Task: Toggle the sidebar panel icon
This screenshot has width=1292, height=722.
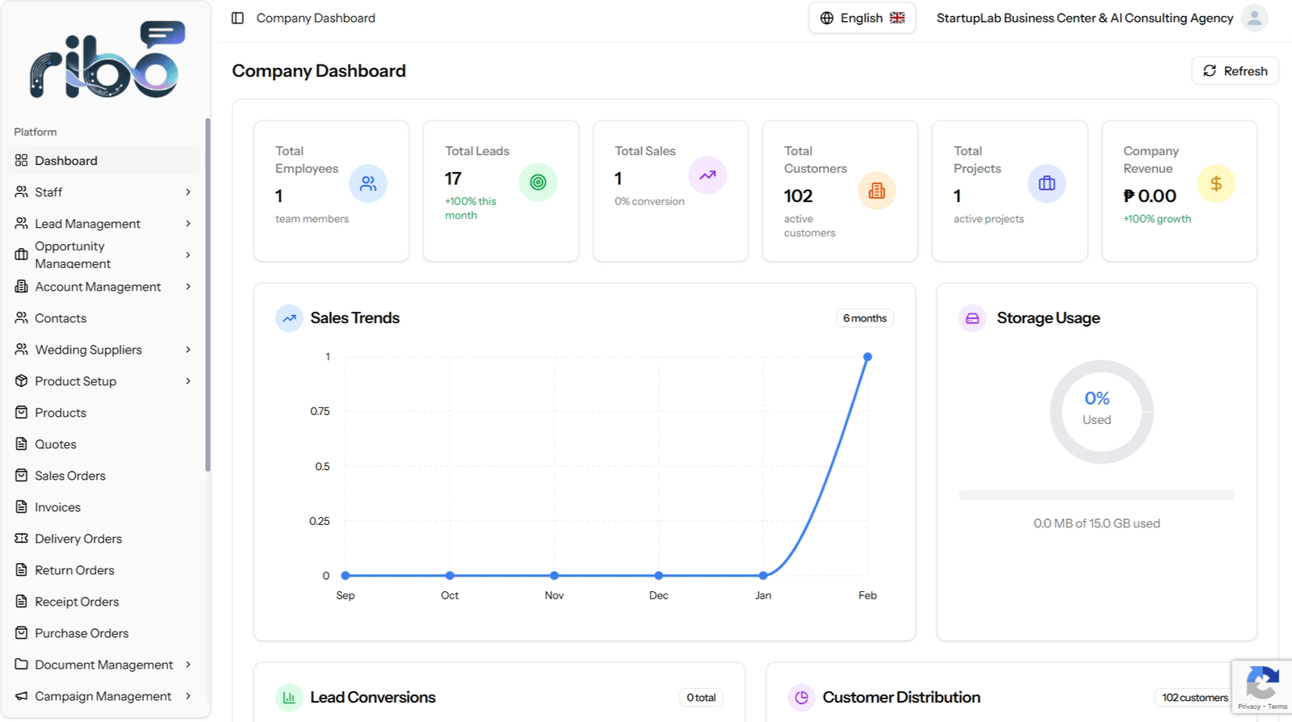Action: pos(237,18)
